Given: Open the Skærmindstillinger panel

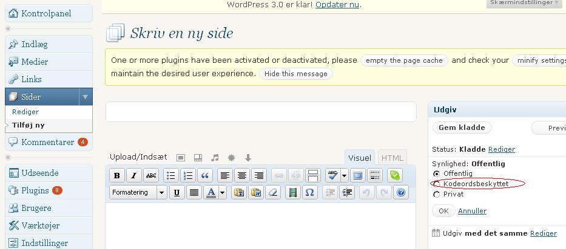Looking at the screenshot, I should (x=524, y=3).
